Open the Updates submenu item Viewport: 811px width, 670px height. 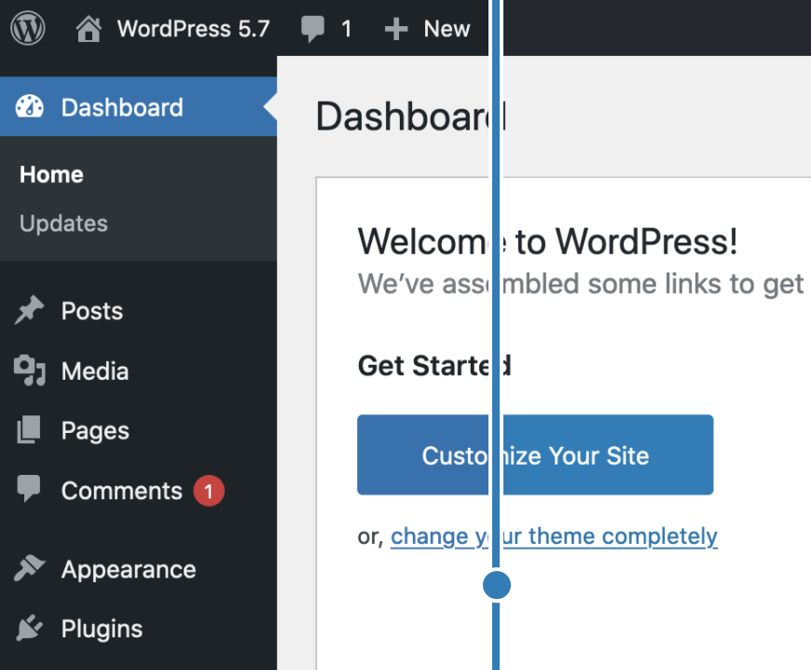coord(63,224)
